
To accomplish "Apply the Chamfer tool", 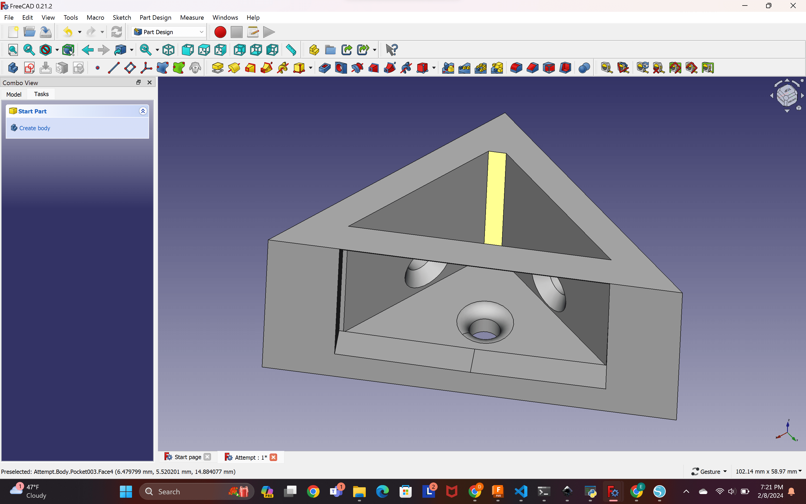I will (x=533, y=68).
